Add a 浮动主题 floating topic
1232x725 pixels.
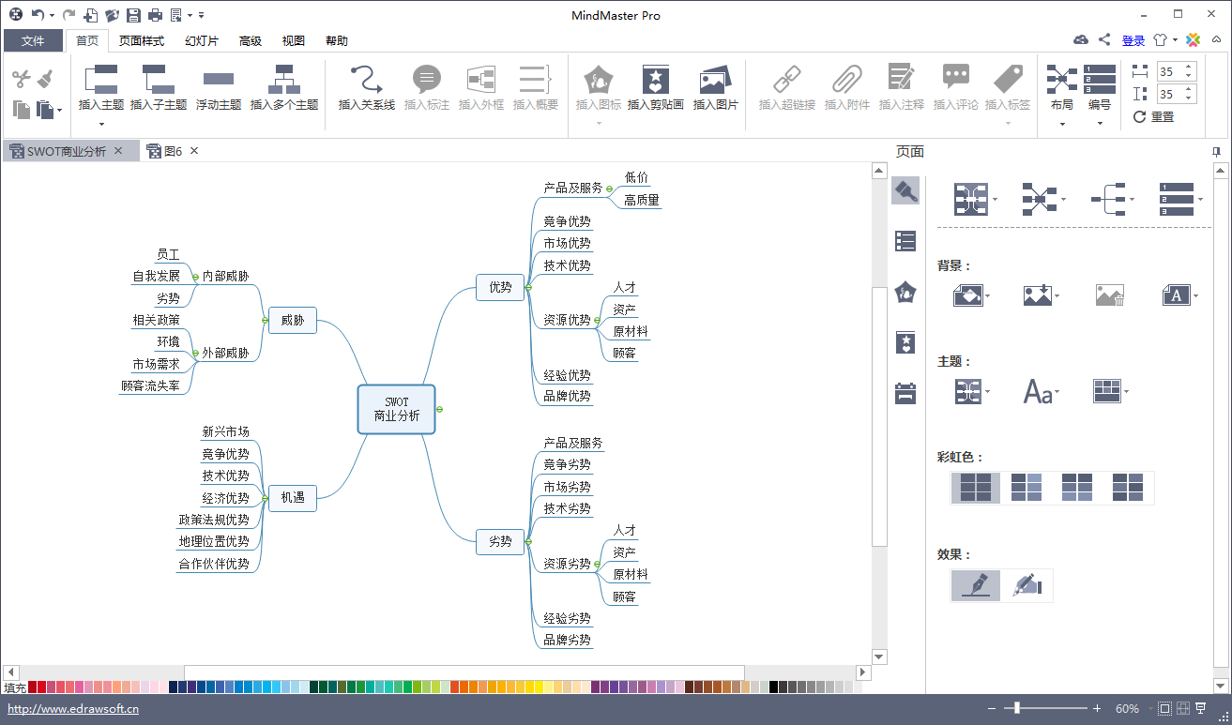click(x=219, y=79)
